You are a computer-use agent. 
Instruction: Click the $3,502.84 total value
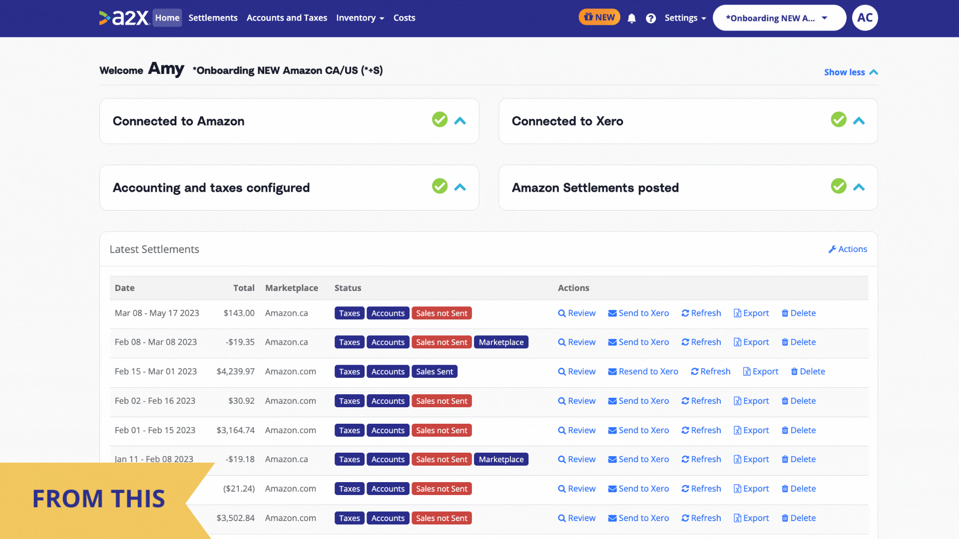235,519
